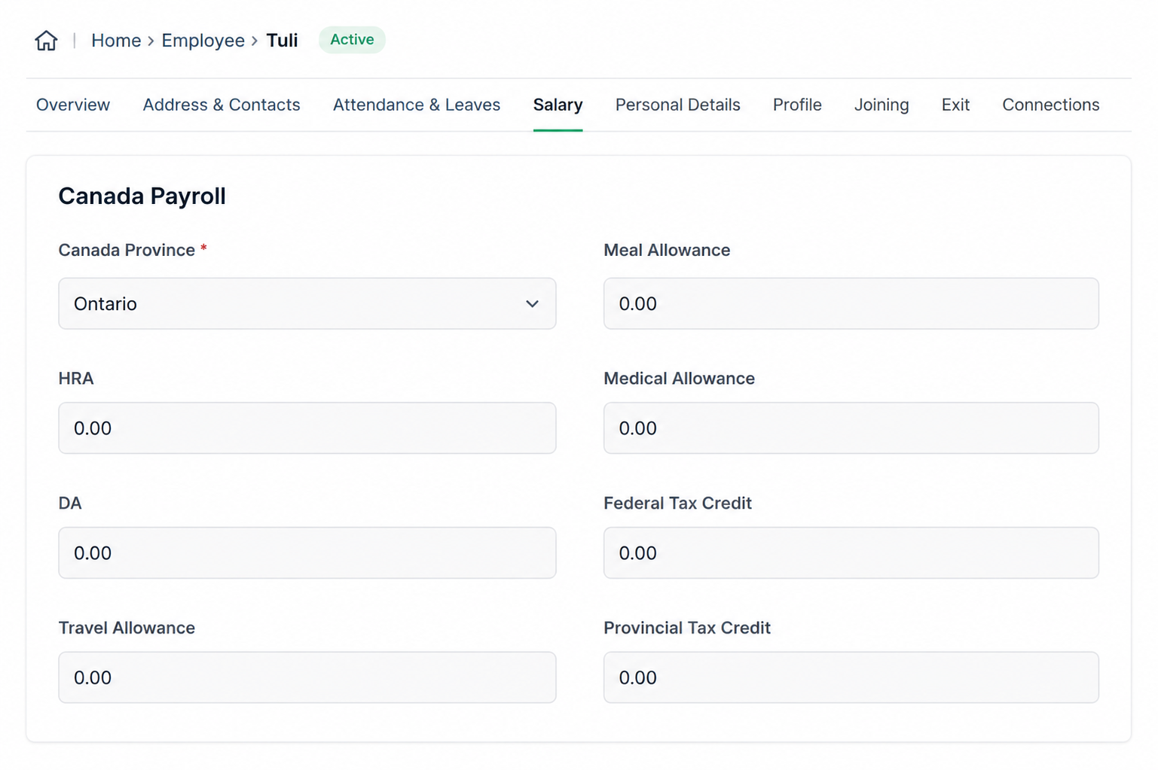Click the Tuli breadcrumb name
Viewport: 1158px width, 770px height.
point(282,40)
